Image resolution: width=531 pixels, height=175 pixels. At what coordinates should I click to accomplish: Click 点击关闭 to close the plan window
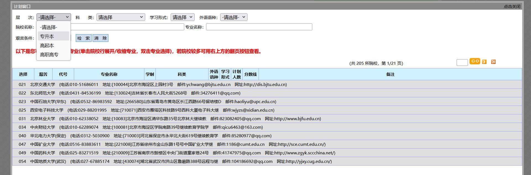(x=512, y=6)
